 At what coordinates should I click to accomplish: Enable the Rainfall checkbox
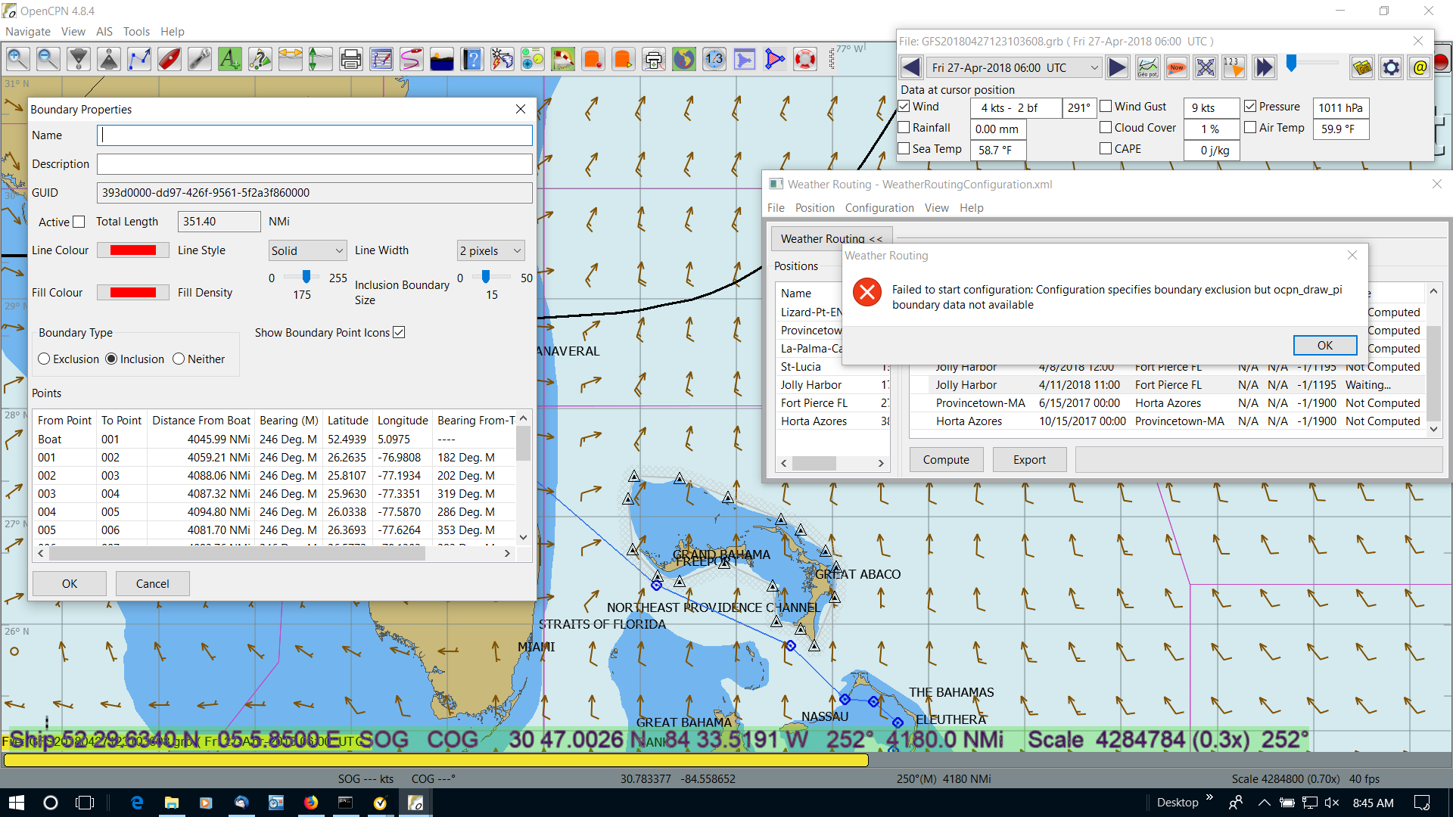904,128
